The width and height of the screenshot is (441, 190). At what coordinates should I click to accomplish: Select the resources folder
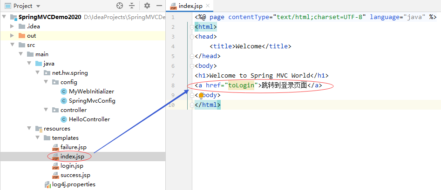(57, 129)
